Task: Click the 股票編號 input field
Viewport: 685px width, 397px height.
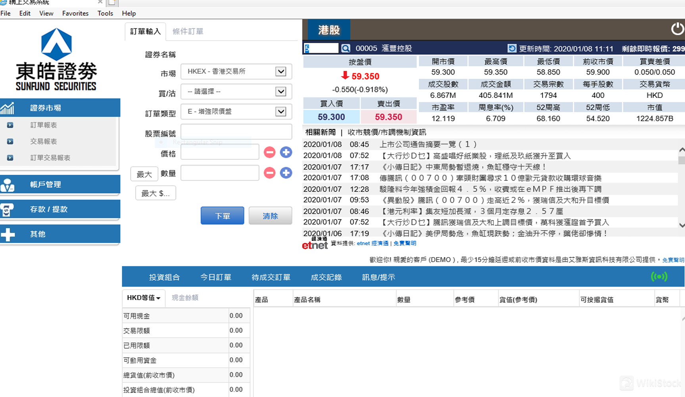Action: click(x=236, y=132)
